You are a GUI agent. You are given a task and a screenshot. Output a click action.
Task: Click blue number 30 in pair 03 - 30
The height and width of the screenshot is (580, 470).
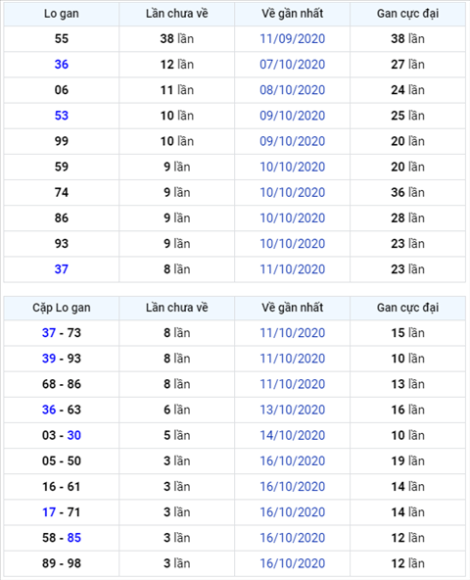pyautogui.click(x=74, y=435)
